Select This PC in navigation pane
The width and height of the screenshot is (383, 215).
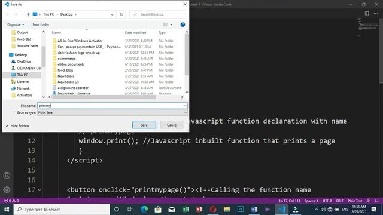pyautogui.click(x=22, y=75)
